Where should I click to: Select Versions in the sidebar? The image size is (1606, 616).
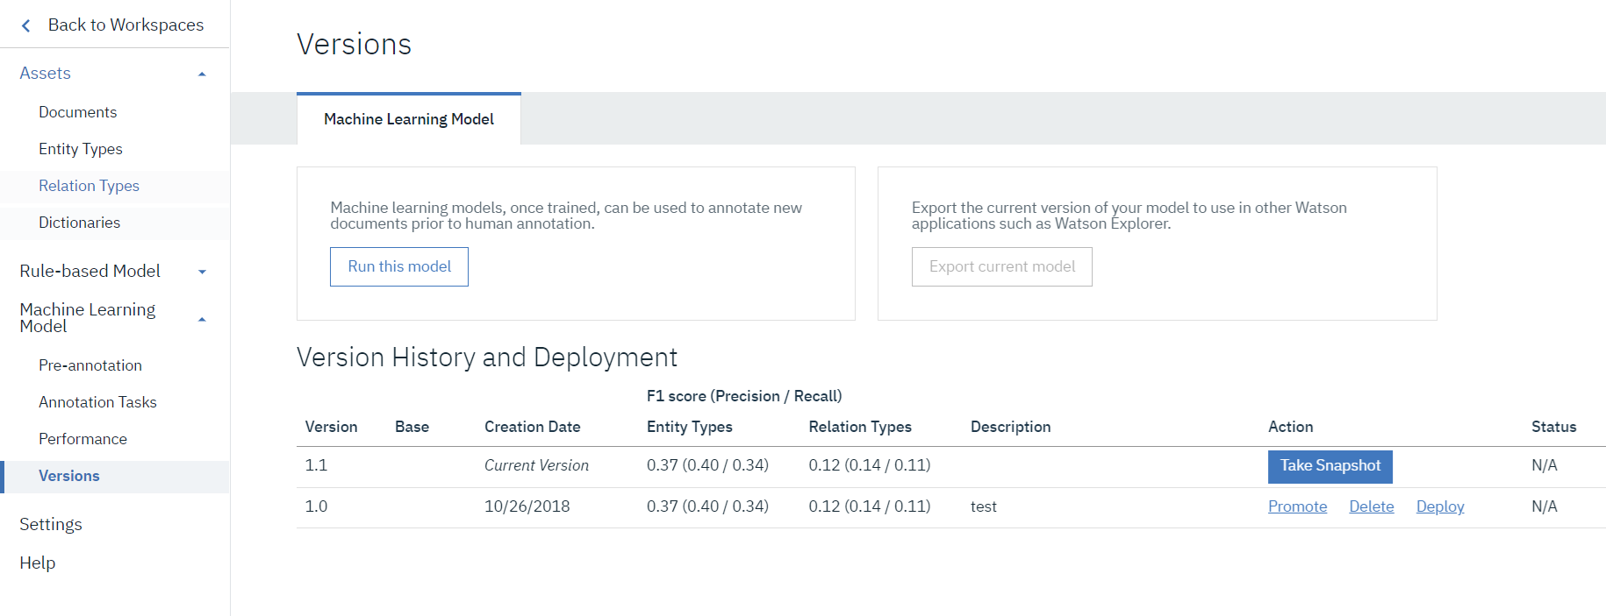point(68,476)
